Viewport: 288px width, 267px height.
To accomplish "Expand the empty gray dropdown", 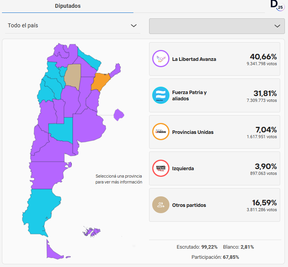I will tap(217, 26).
